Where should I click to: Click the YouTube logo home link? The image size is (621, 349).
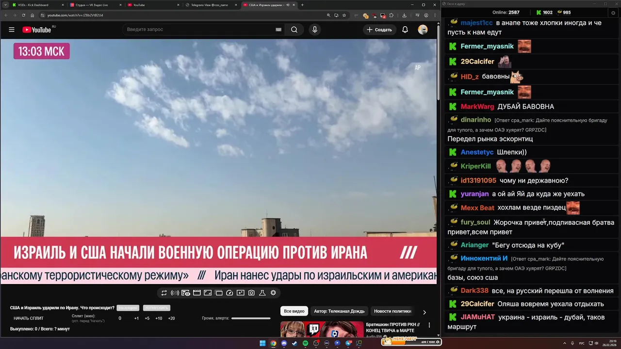pyautogui.click(x=38, y=29)
